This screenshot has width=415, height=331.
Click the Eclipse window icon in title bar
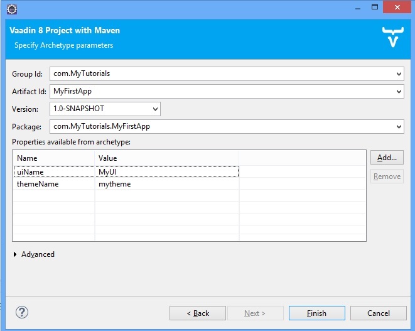12,9
